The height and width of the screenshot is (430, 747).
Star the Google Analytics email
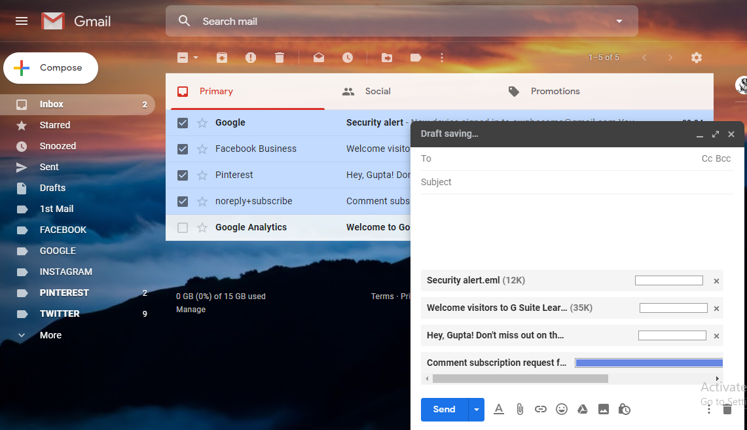202,228
